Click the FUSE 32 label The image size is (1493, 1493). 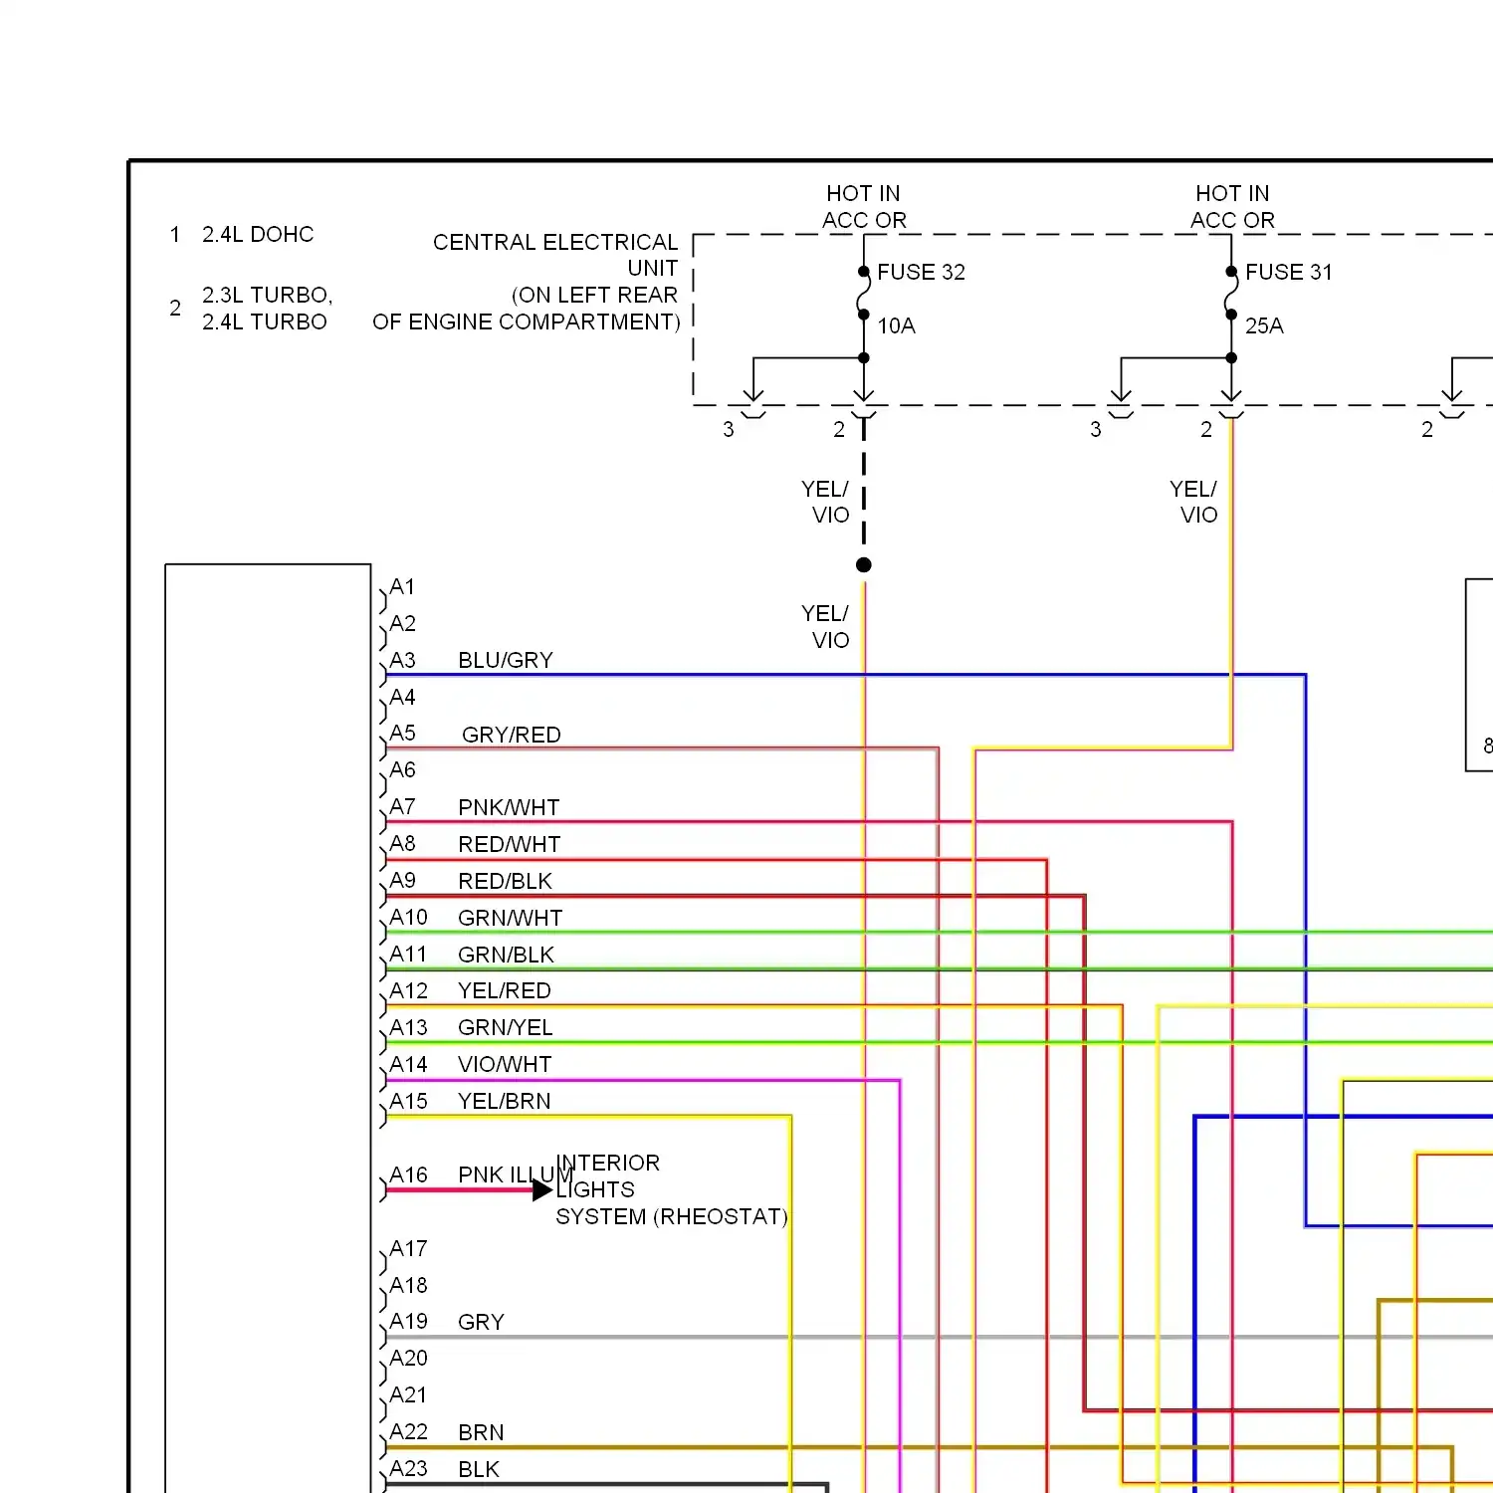tap(921, 272)
